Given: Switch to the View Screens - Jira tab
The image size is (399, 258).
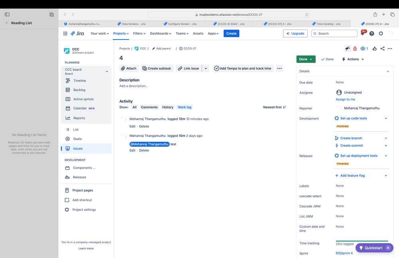Looking at the screenshot, I should [131, 24].
